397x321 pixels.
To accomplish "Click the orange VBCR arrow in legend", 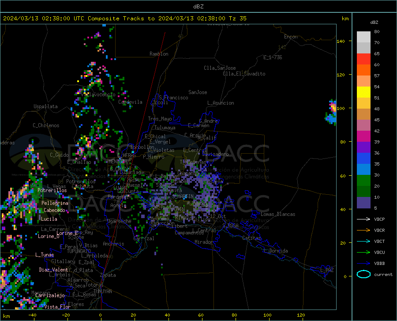I will pos(363,230).
